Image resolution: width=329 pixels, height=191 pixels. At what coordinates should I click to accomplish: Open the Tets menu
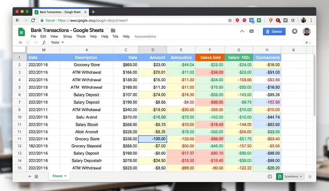point(115,36)
